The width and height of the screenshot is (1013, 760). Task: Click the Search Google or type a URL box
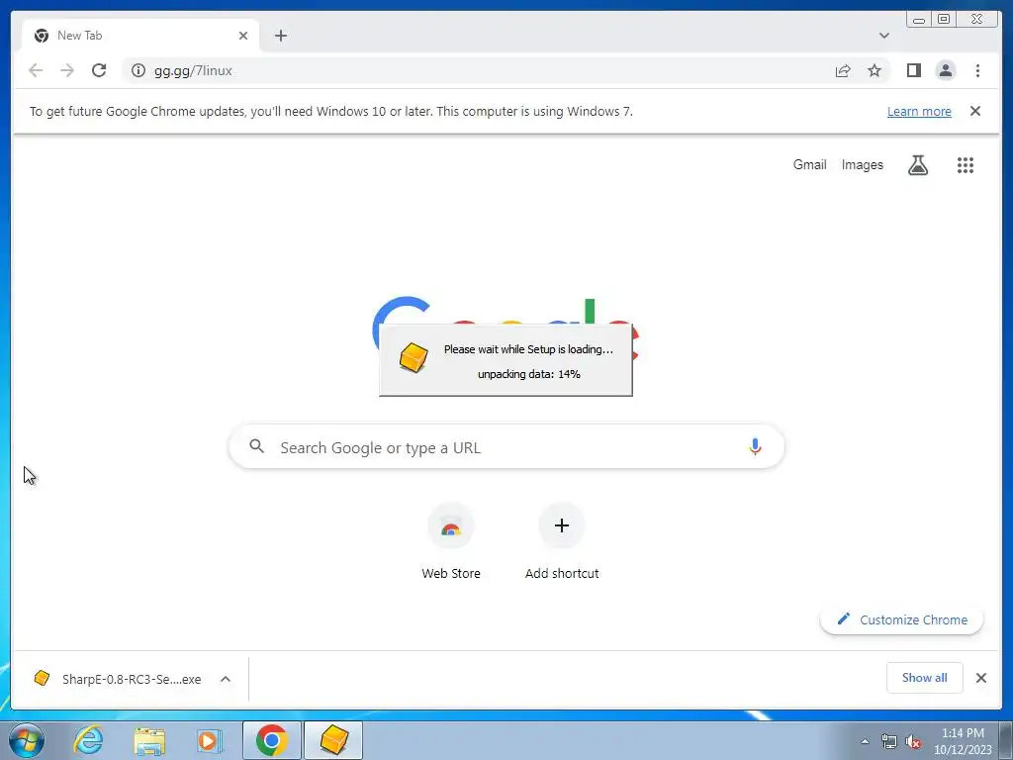point(507,447)
